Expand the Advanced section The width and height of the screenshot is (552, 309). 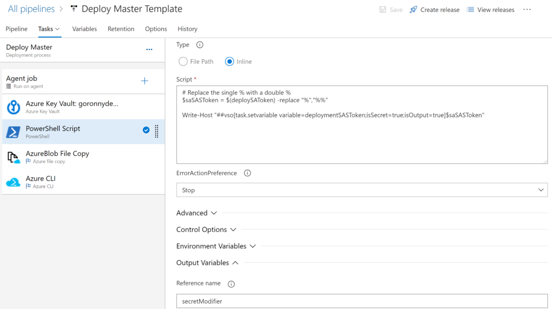point(196,213)
